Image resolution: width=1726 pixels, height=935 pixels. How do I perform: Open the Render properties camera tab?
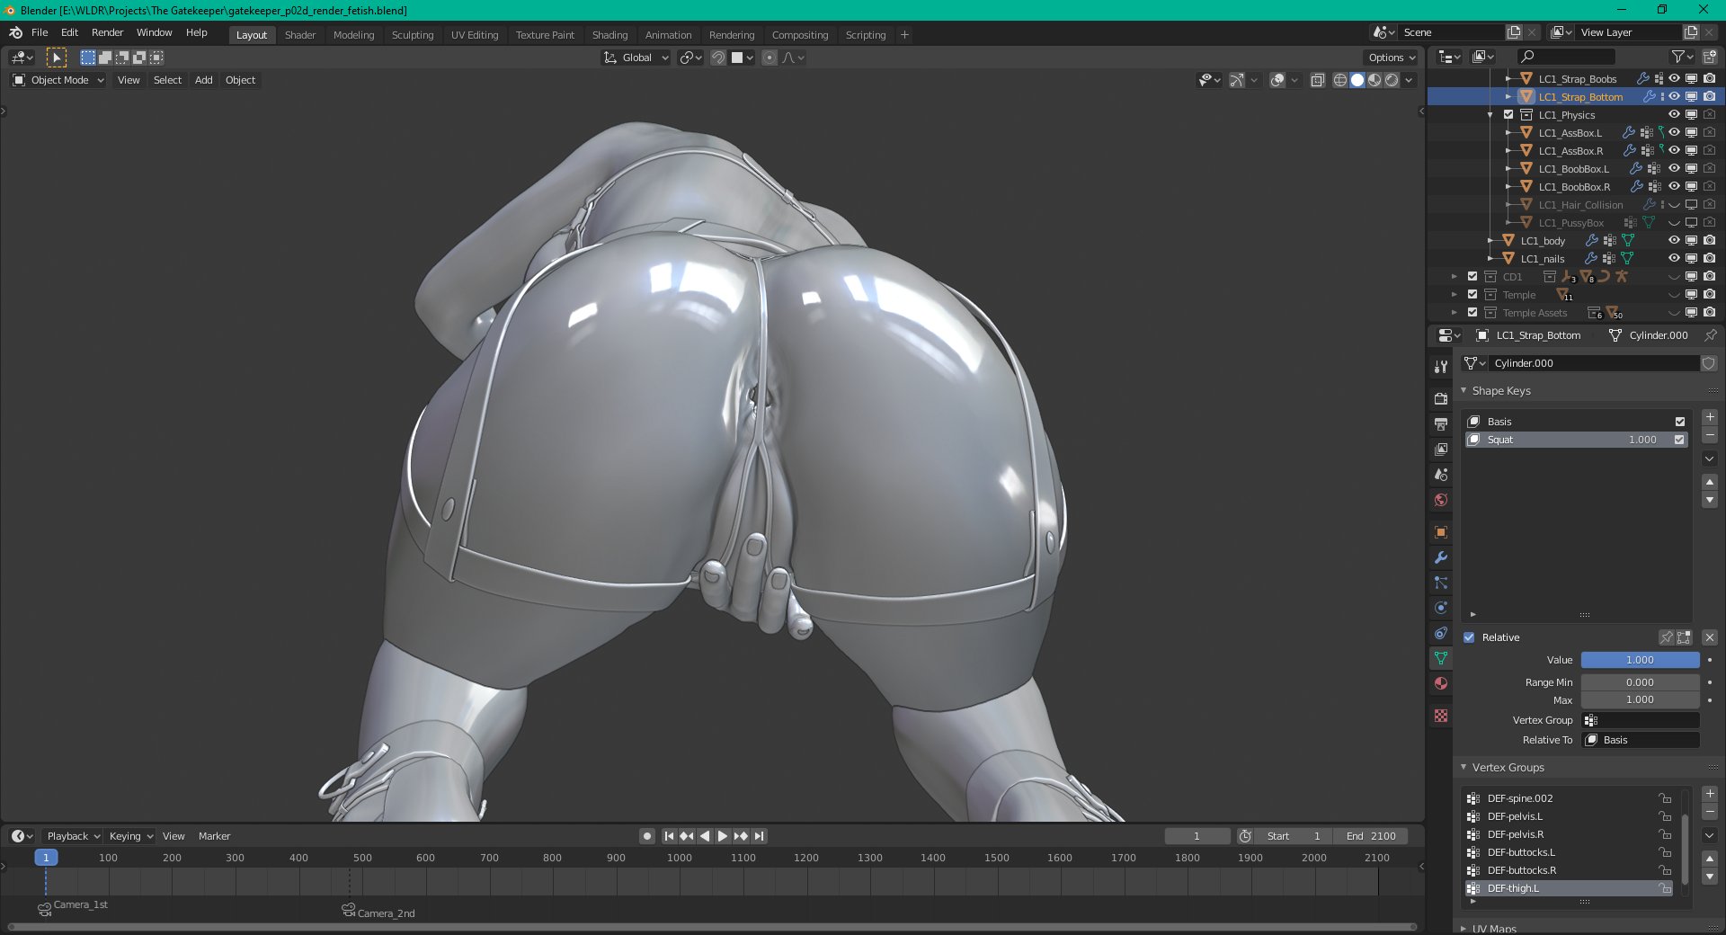[x=1441, y=398]
